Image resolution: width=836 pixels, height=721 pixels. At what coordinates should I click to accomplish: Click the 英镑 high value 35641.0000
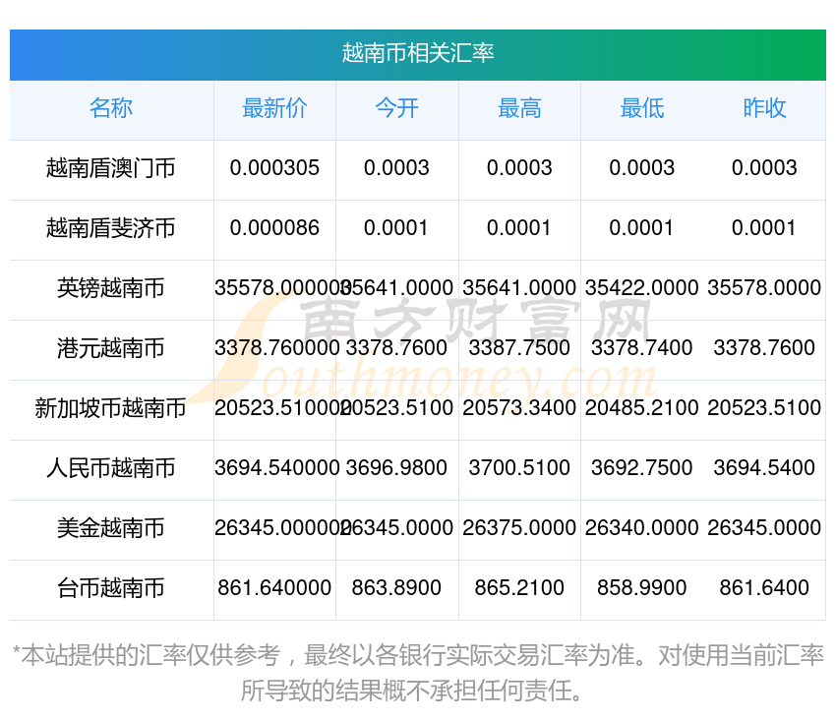[x=519, y=288]
